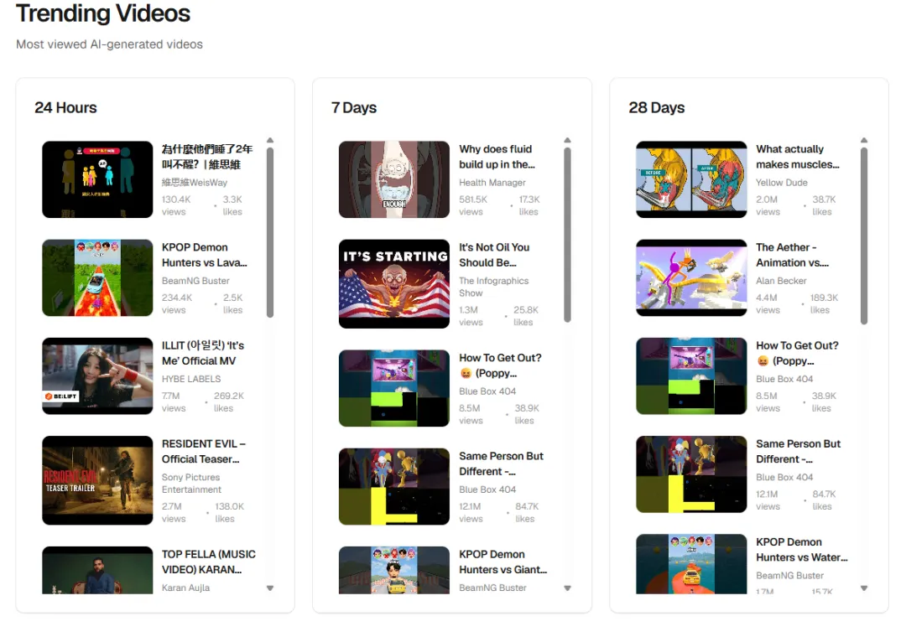Open title 'Why does fluid build up in the...'
The height and width of the screenshot is (637, 906).
point(497,157)
